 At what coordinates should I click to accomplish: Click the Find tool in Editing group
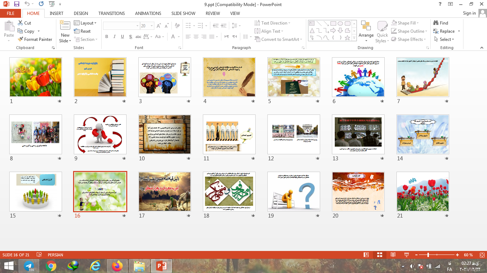pyautogui.click(x=441, y=23)
